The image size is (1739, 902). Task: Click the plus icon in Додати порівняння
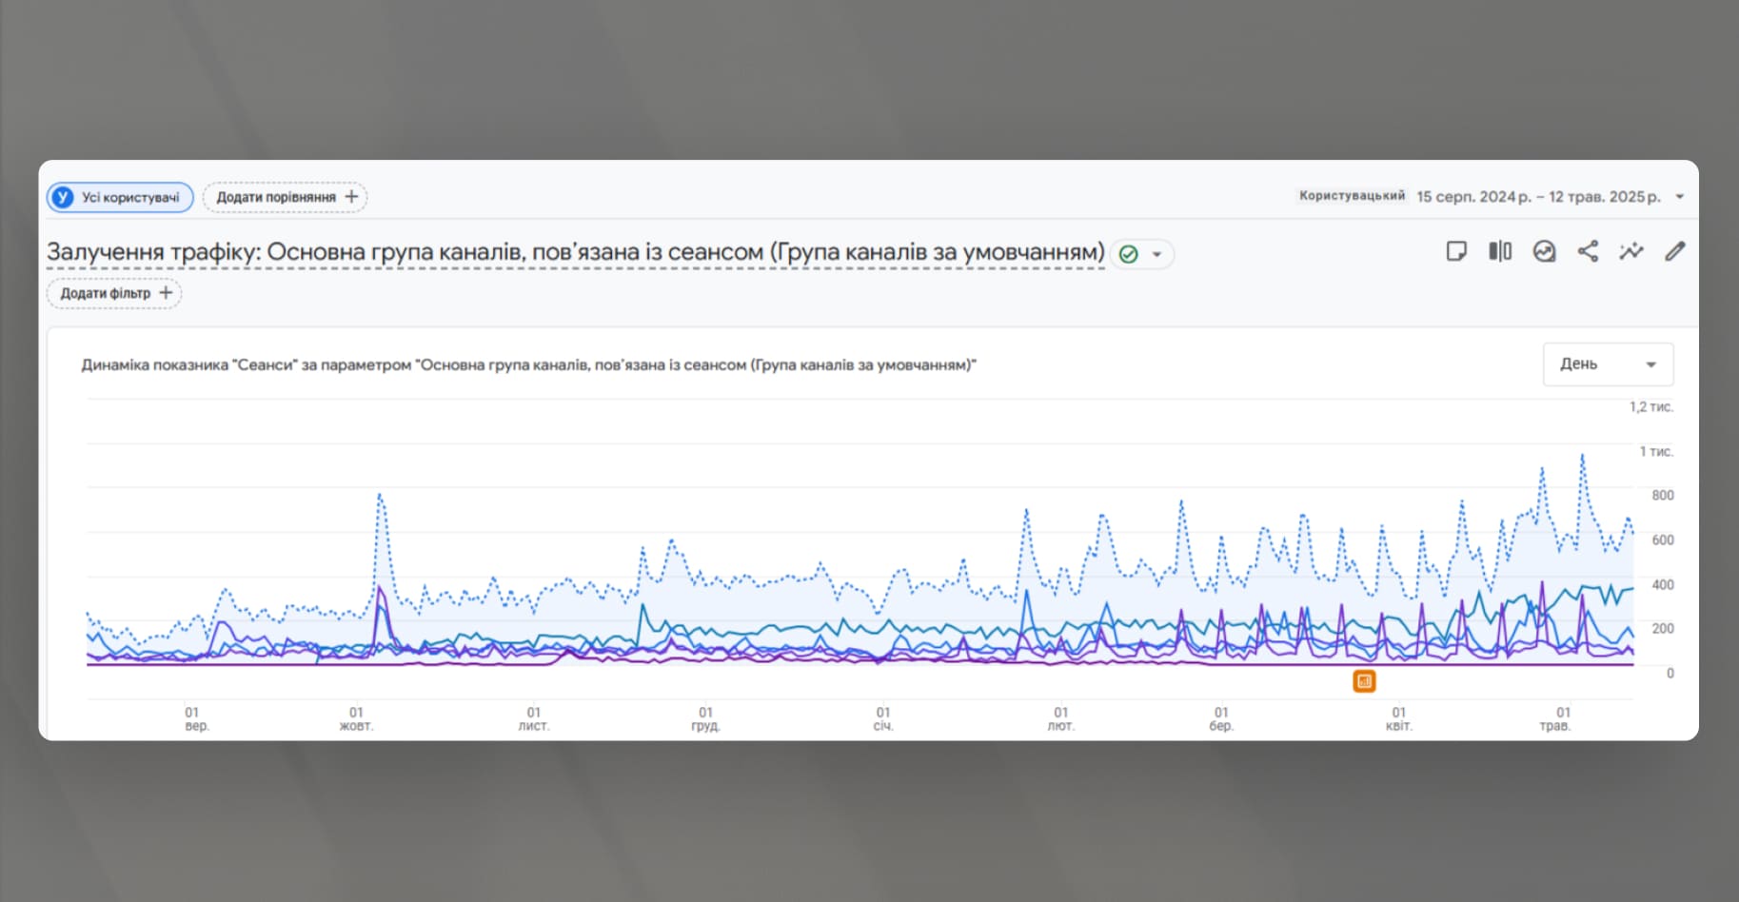(351, 197)
